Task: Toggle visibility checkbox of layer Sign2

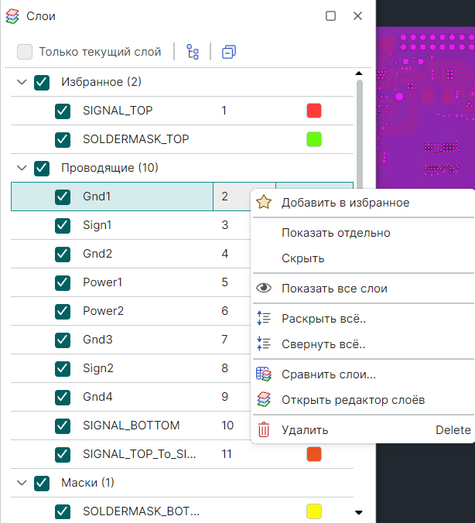Action: coord(63,369)
